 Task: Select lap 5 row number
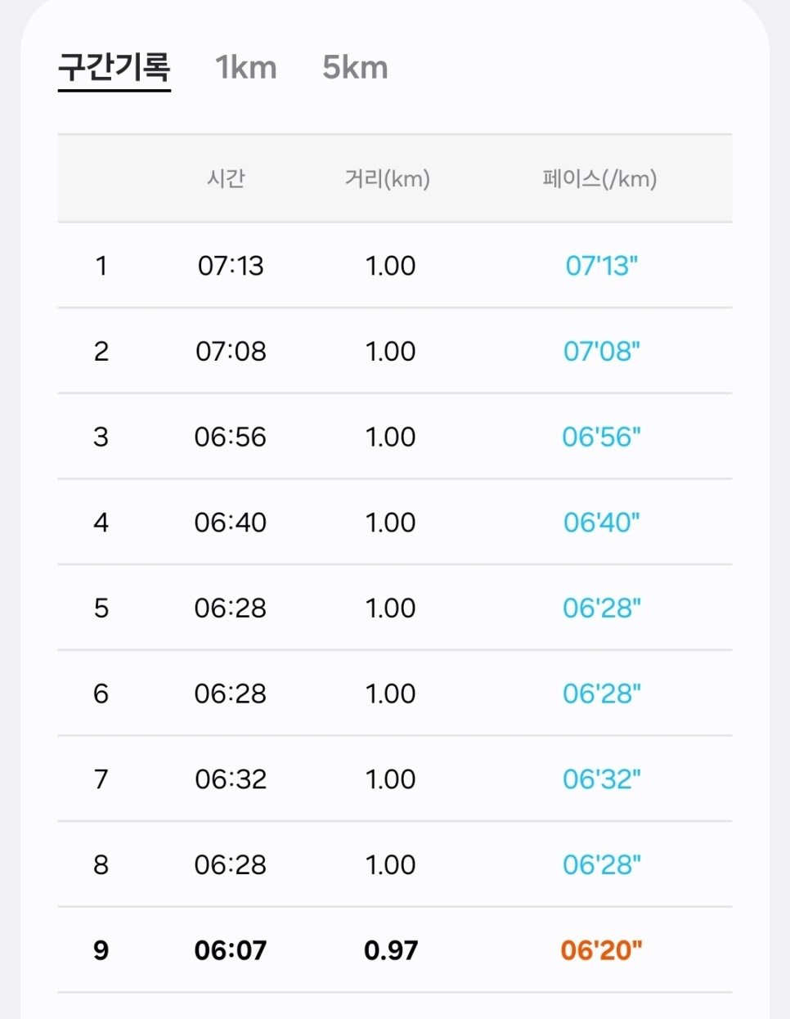101,608
